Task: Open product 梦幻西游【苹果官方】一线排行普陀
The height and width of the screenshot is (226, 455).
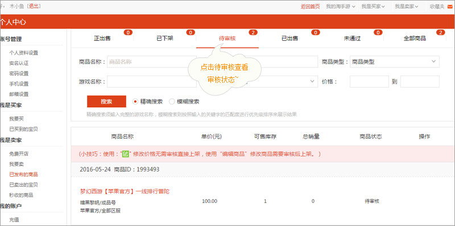Action: (x=125, y=191)
